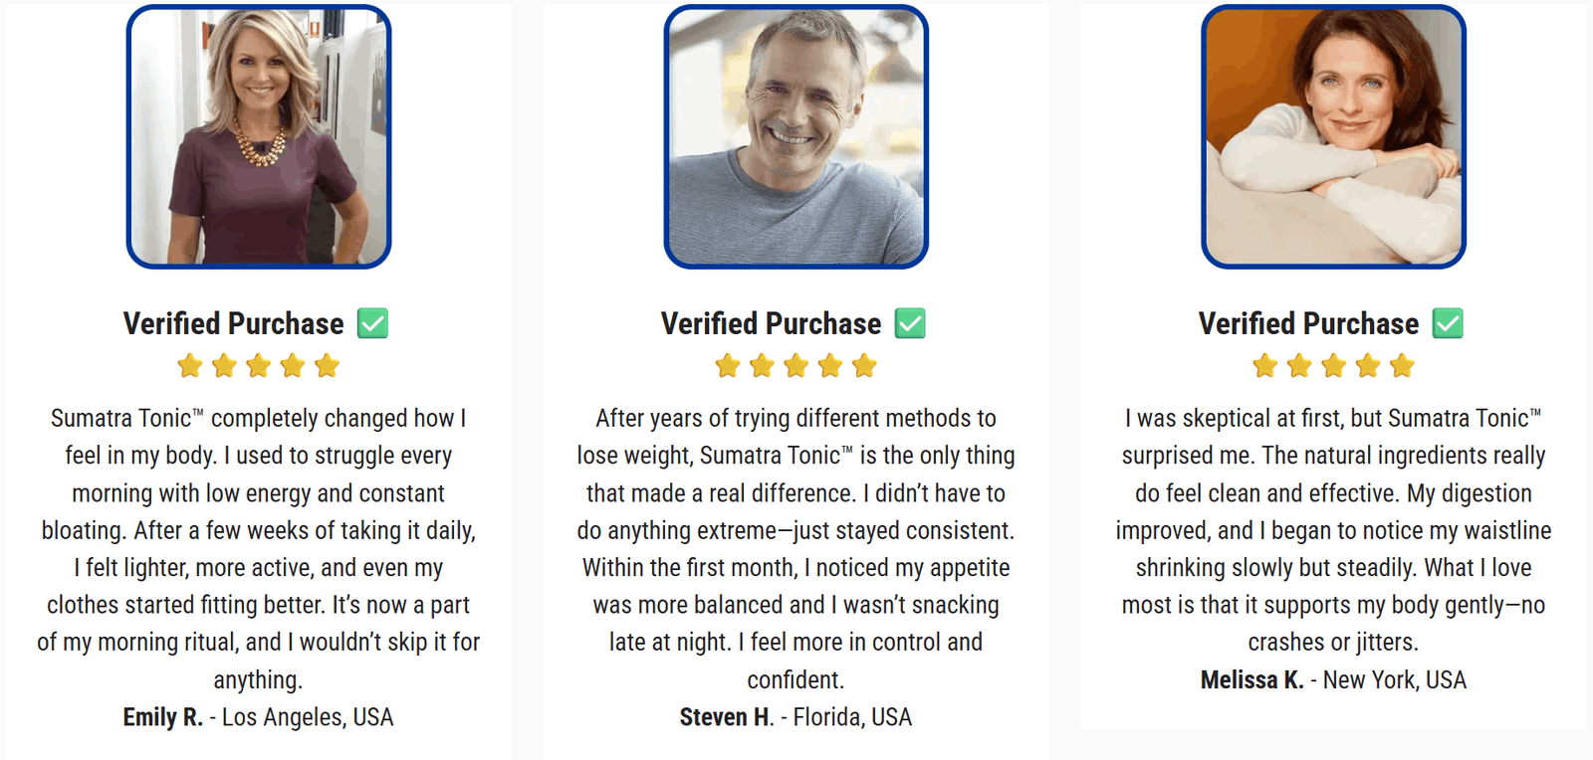Click the Verified Purchase heading above Emily's review
The image size is (1593, 760).
pyautogui.click(x=234, y=323)
